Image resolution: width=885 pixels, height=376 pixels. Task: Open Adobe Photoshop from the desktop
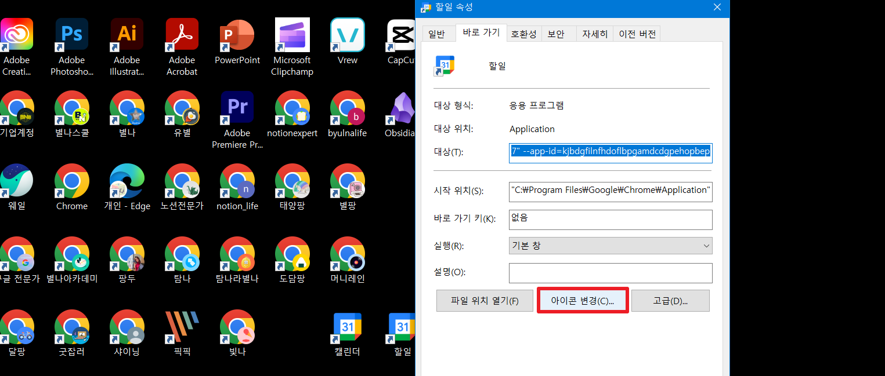click(71, 35)
